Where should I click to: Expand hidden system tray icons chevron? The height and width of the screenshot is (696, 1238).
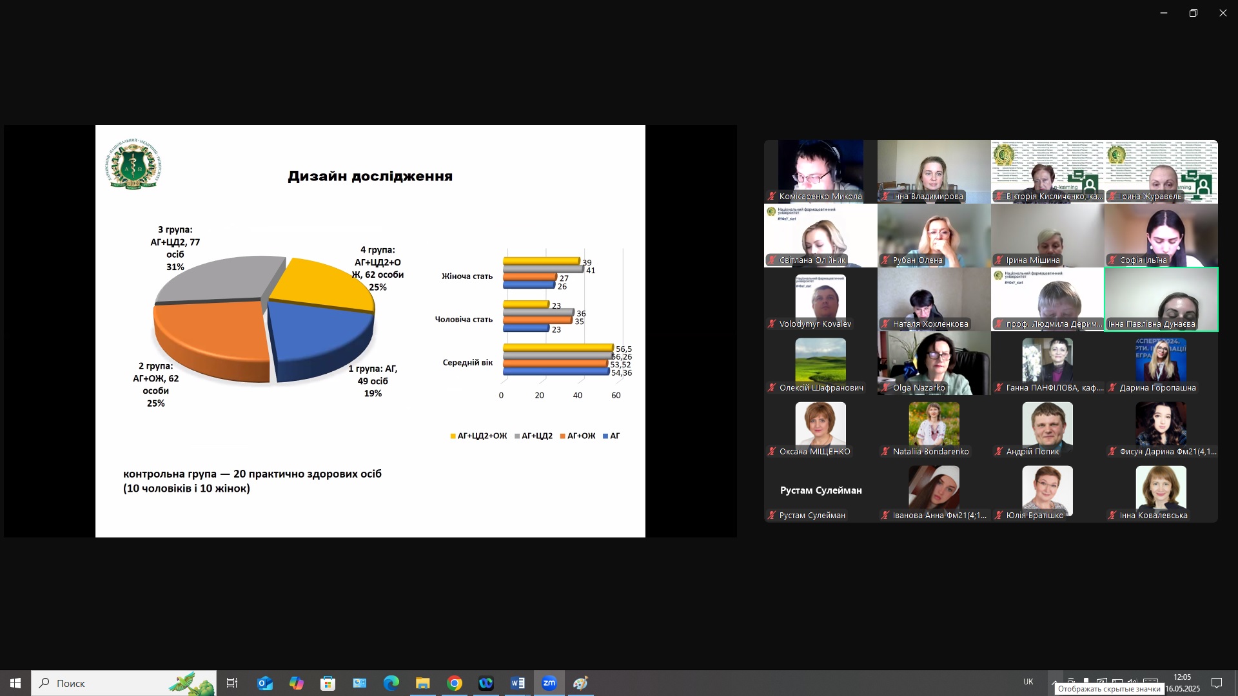coord(1054,682)
